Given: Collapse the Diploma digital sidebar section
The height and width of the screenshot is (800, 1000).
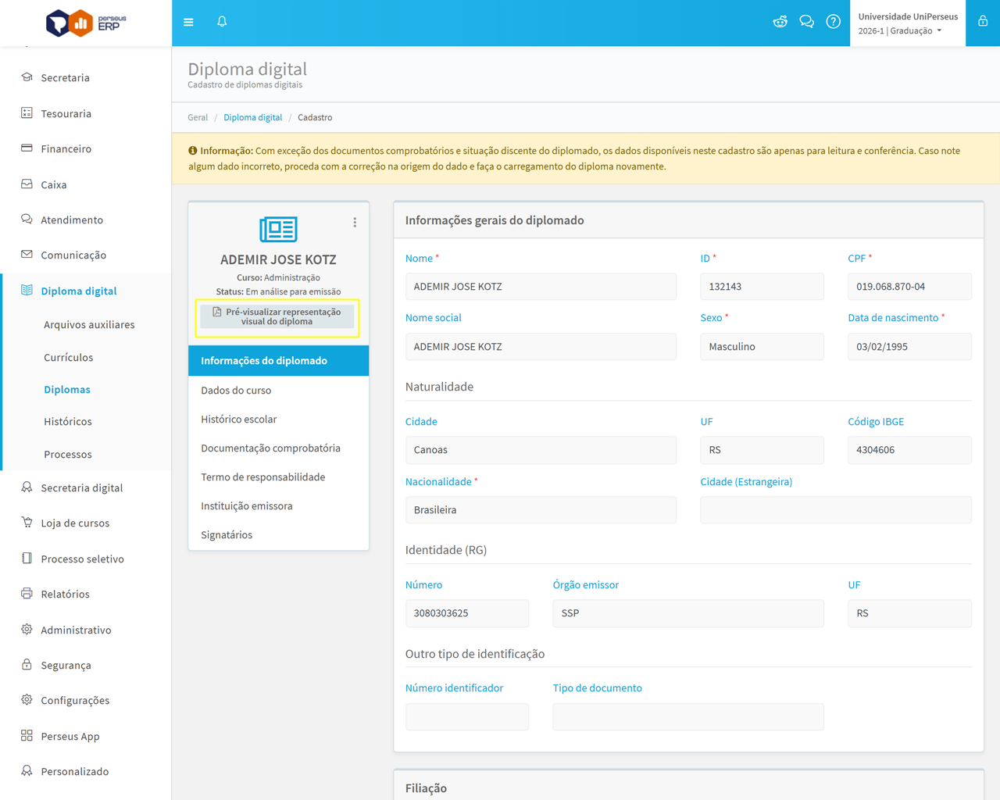Looking at the screenshot, I should click(x=78, y=291).
